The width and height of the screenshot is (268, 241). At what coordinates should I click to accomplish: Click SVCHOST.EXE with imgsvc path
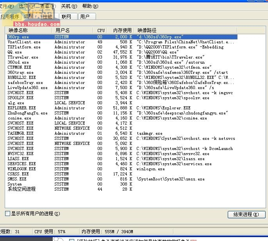[122, 93]
